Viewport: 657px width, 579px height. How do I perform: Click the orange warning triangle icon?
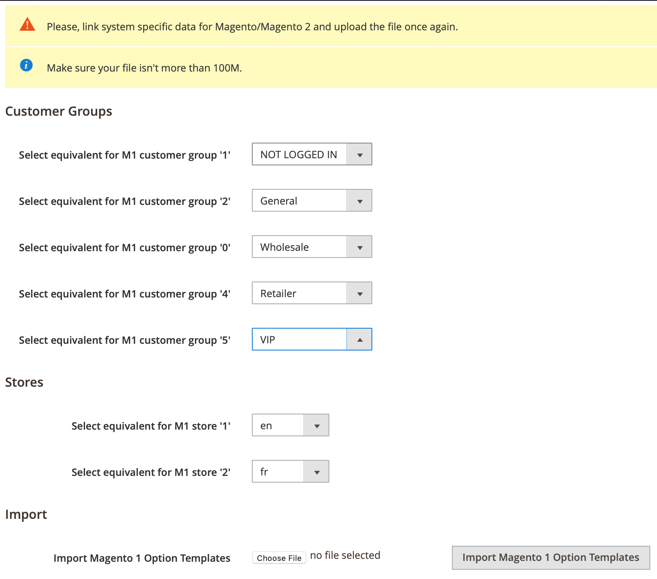tap(27, 24)
